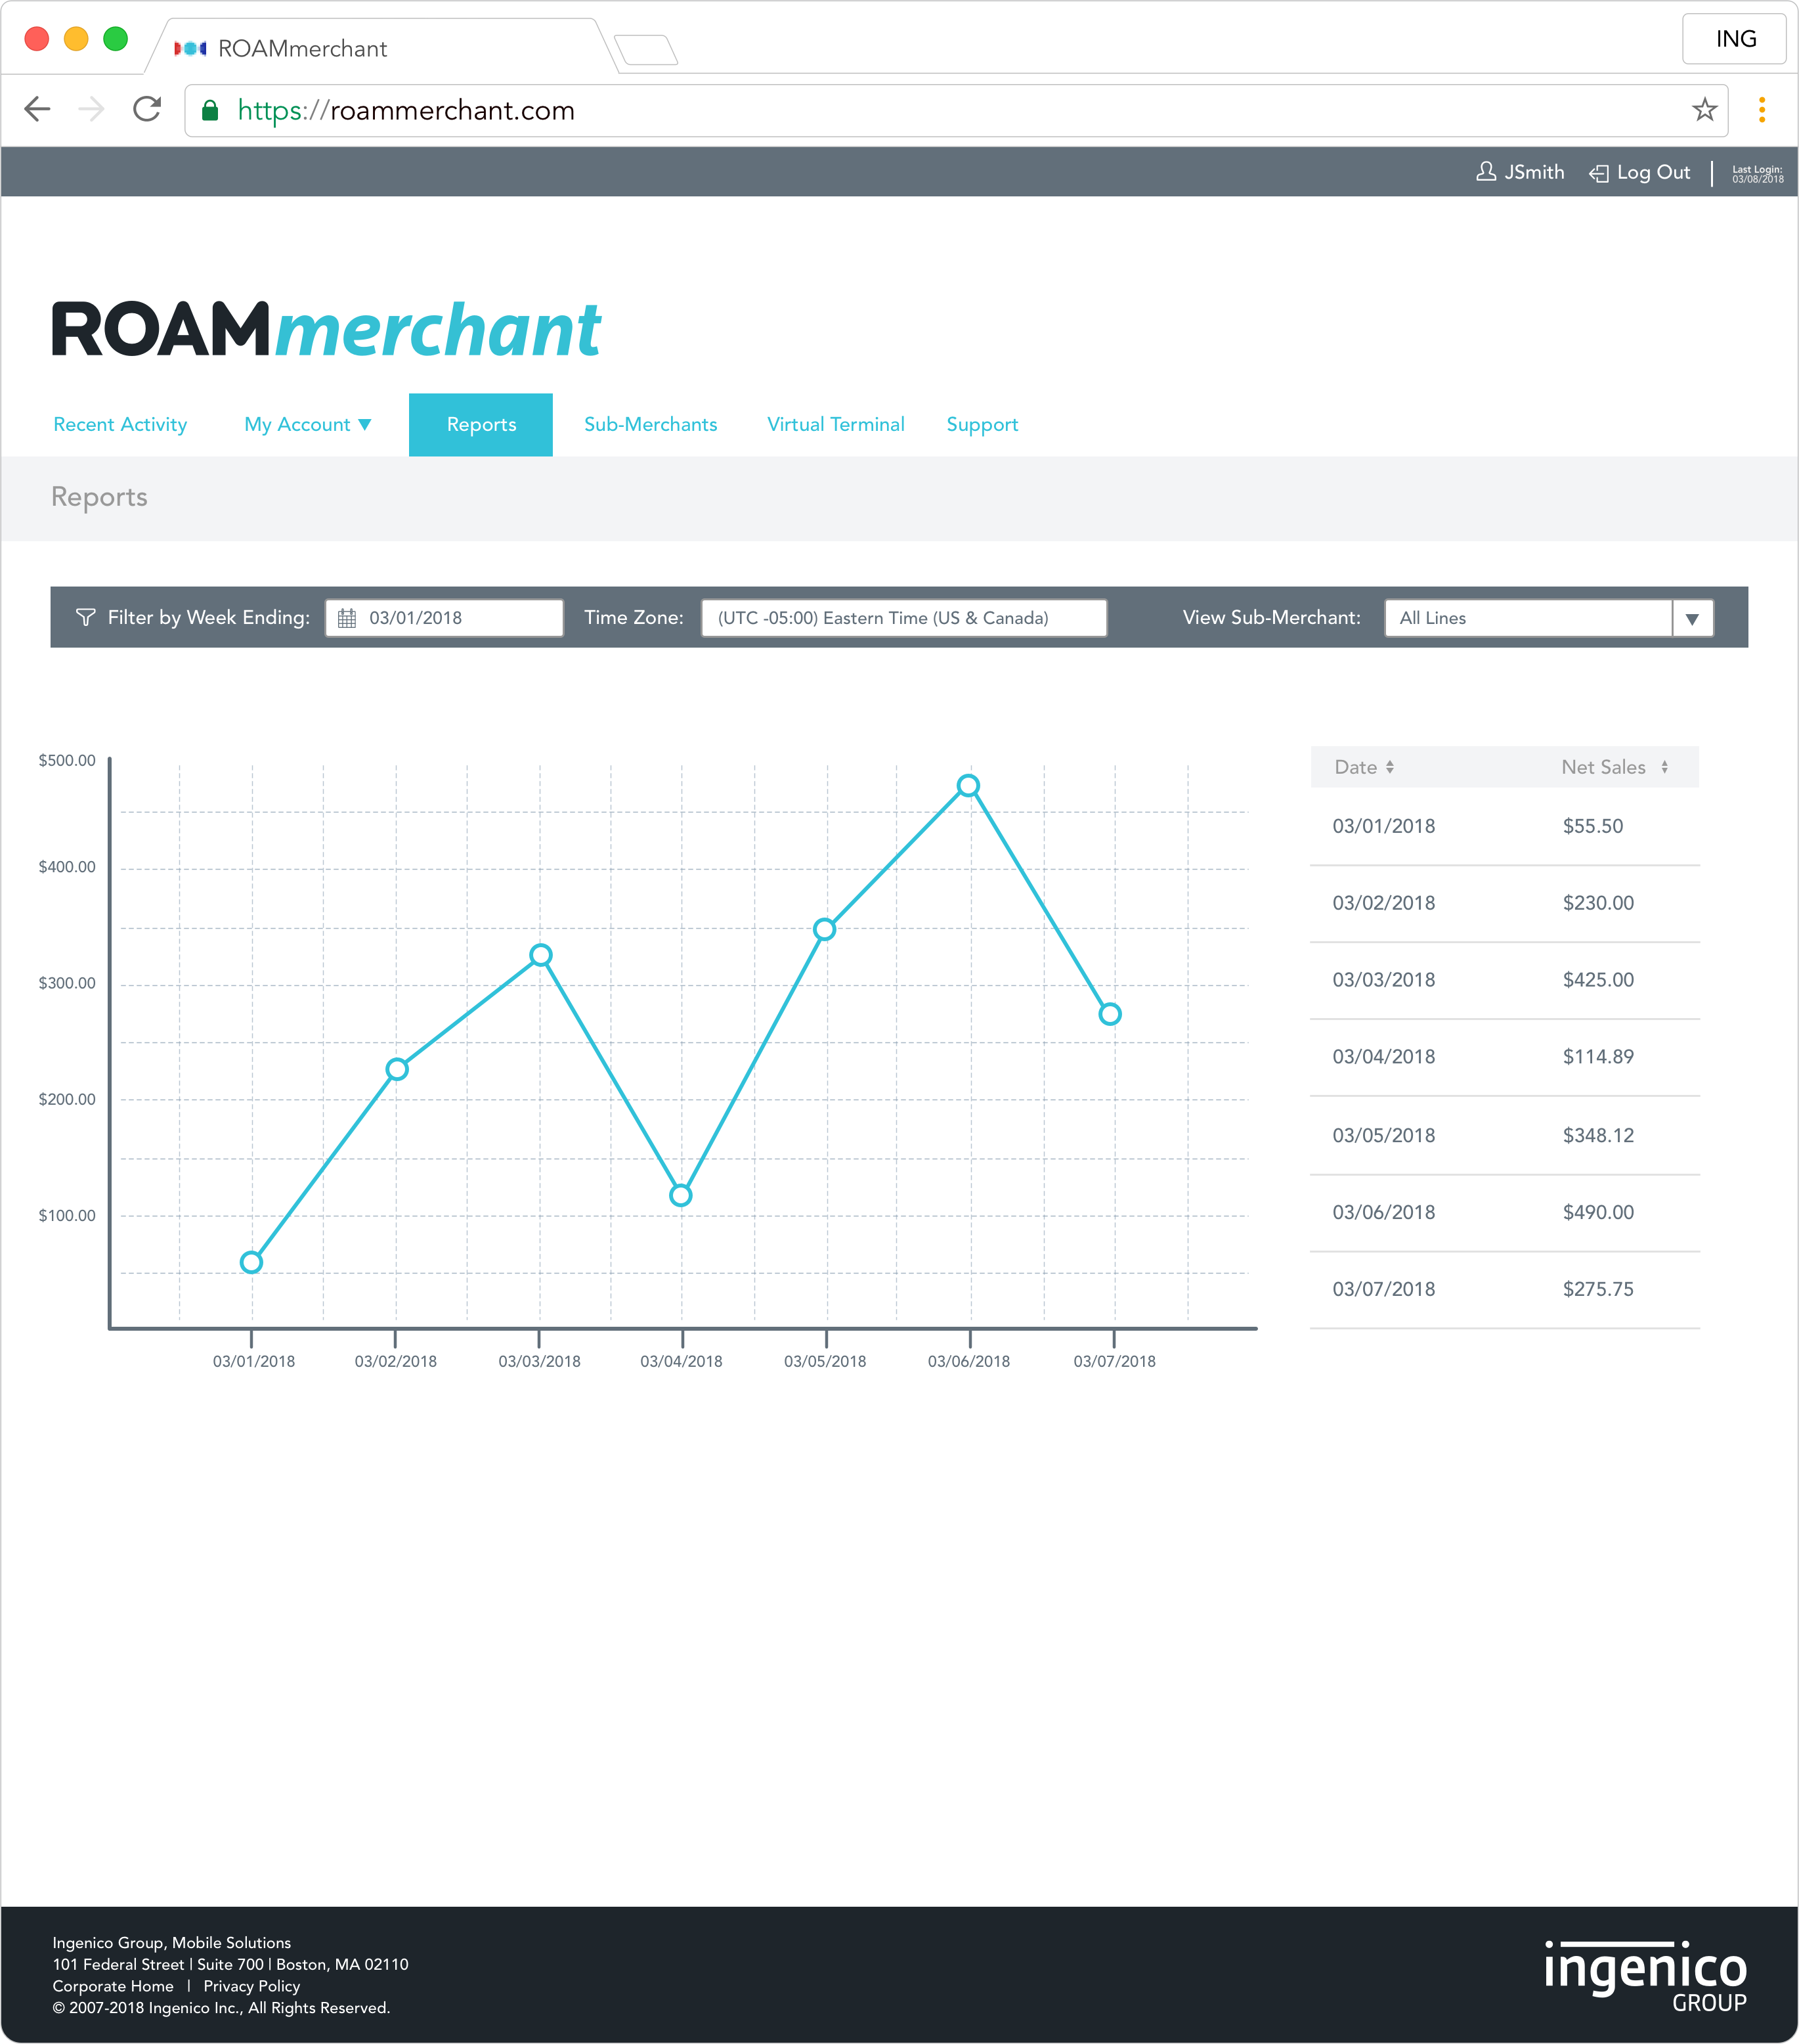Click the 03/05/2018 x-axis label
Image resolution: width=1799 pixels, height=2044 pixels.
pyautogui.click(x=825, y=1362)
